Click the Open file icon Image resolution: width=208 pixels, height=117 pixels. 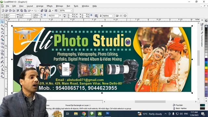(6, 10)
